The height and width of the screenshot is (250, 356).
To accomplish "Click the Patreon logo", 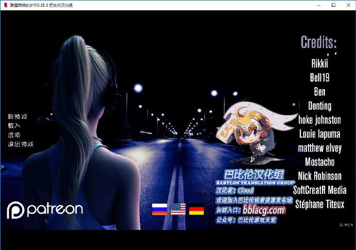I will [x=45, y=210].
